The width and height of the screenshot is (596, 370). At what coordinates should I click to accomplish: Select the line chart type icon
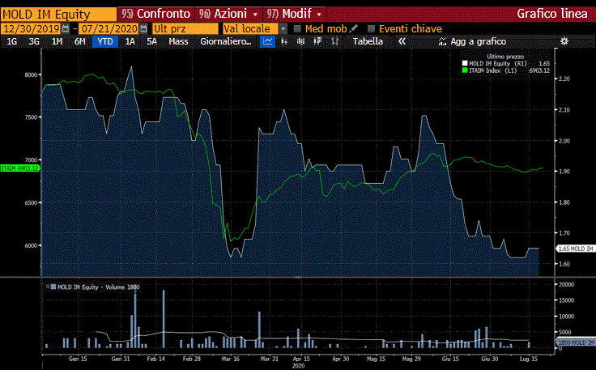(x=267, y=41)
